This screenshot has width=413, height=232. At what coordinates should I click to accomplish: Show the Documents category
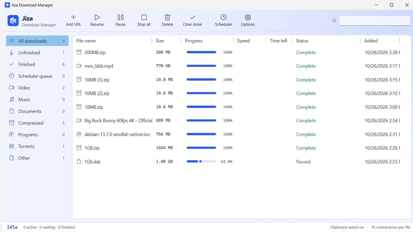point(37,111)
